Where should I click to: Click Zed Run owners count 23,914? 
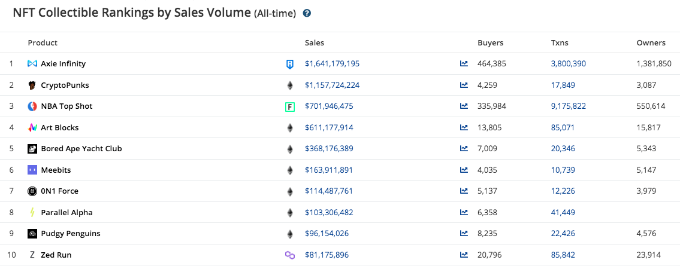pos(649,255)
